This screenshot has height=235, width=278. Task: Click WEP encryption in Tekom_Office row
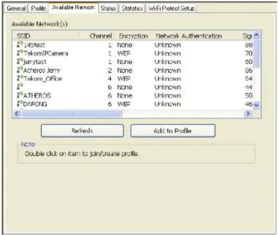[124, 79]
